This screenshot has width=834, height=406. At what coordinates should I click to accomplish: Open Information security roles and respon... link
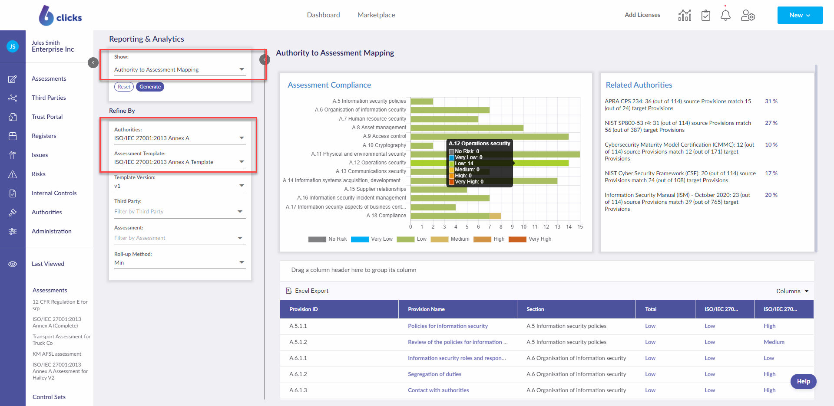point(457,358)
